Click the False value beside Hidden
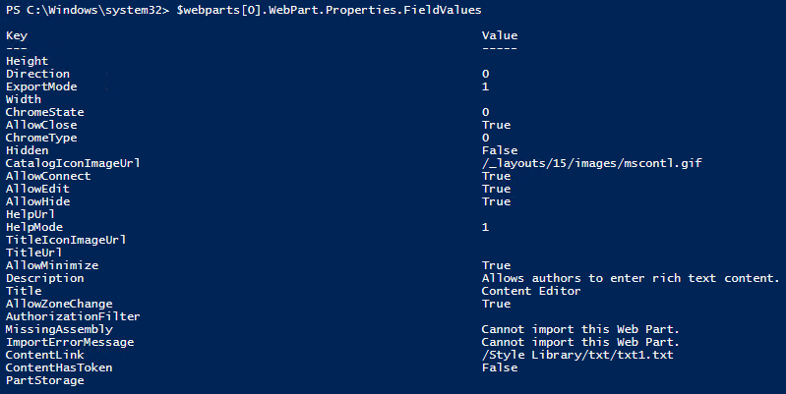 pos(499,150)
